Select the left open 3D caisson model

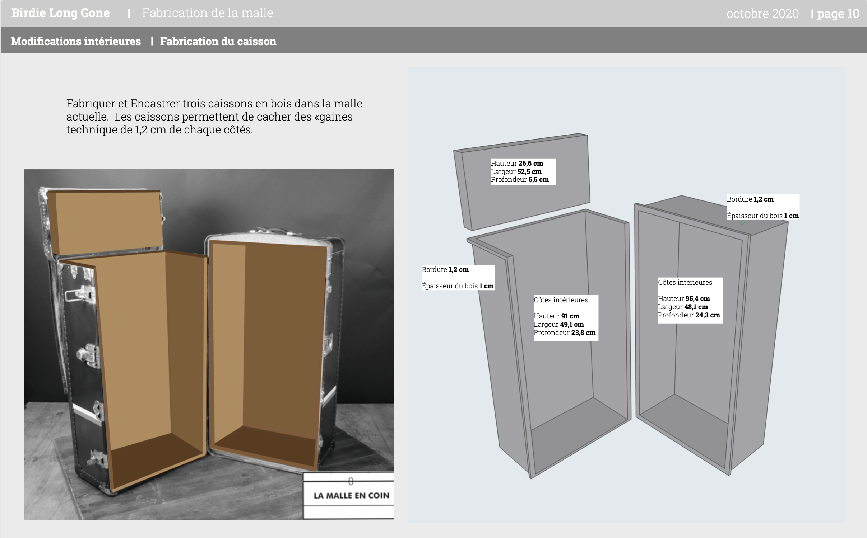(x=560, y=377)
